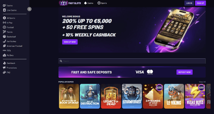Switch to the Sports tab in header
This screenshot has width=214, height=114.
click(102, 3)
